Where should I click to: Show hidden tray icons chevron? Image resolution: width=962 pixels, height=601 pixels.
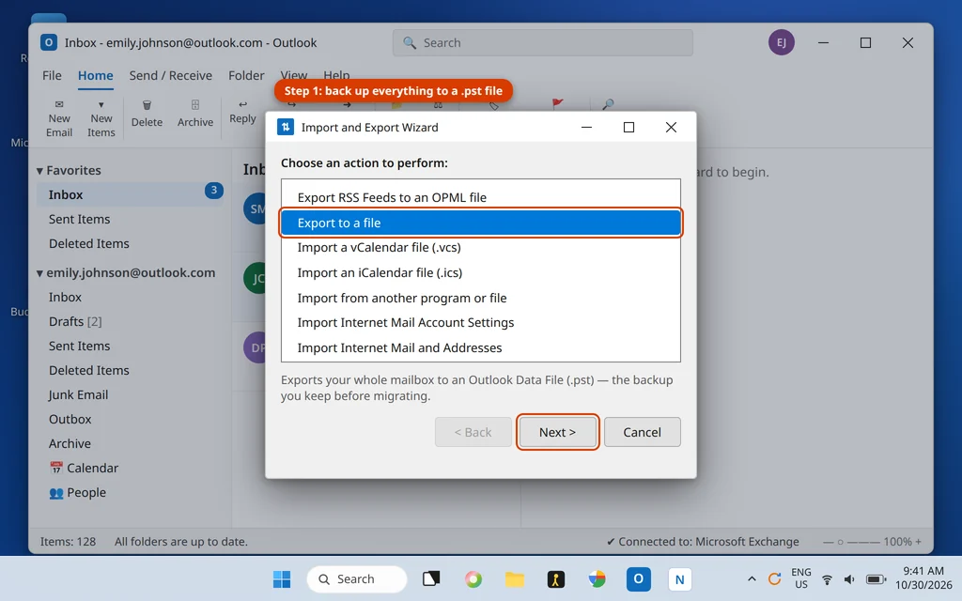(752, 578)
